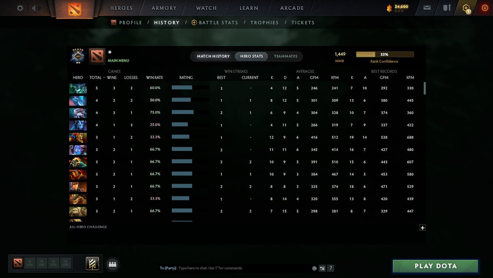
Task: Click the Dota Plus icon beside Battle Stats
Action: point(194,23)
